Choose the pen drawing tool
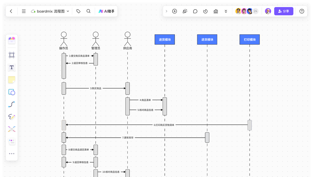 click(12, 117)
